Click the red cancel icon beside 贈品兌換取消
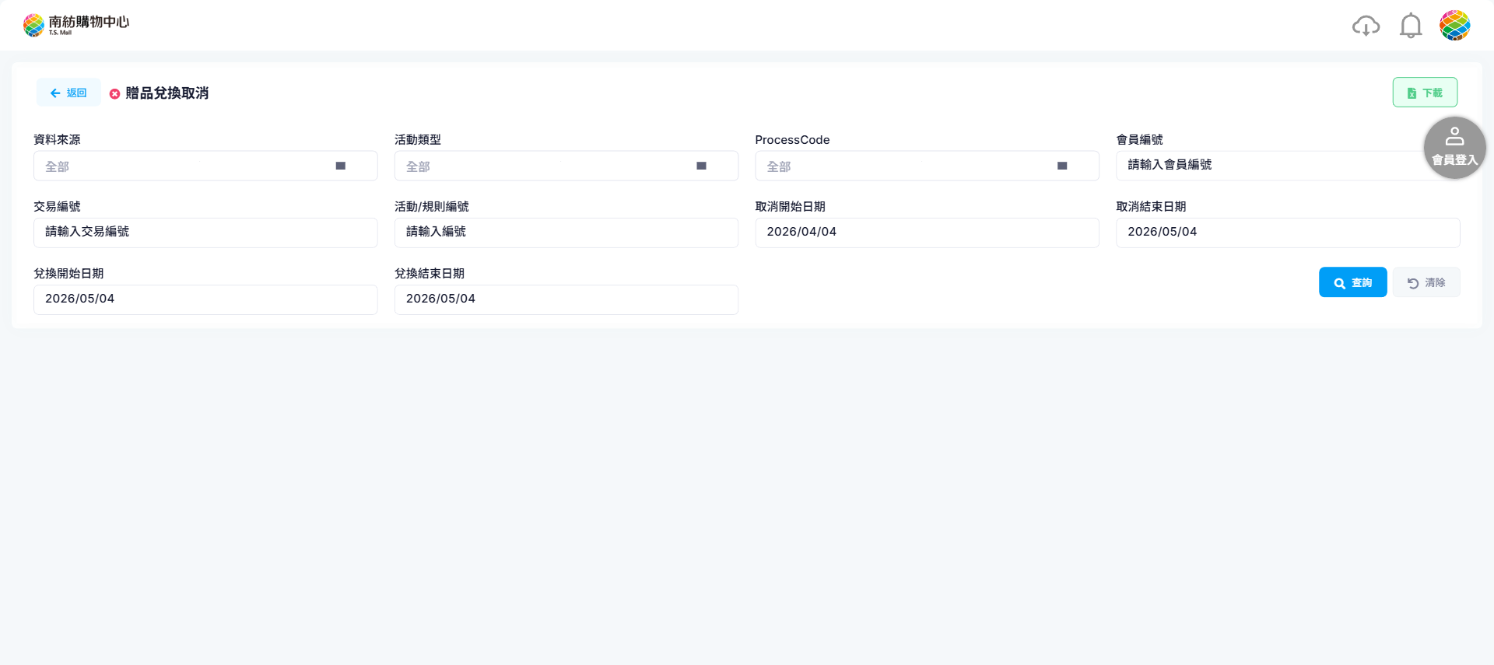The image size is (1494, 665). [x=114, y=93]
